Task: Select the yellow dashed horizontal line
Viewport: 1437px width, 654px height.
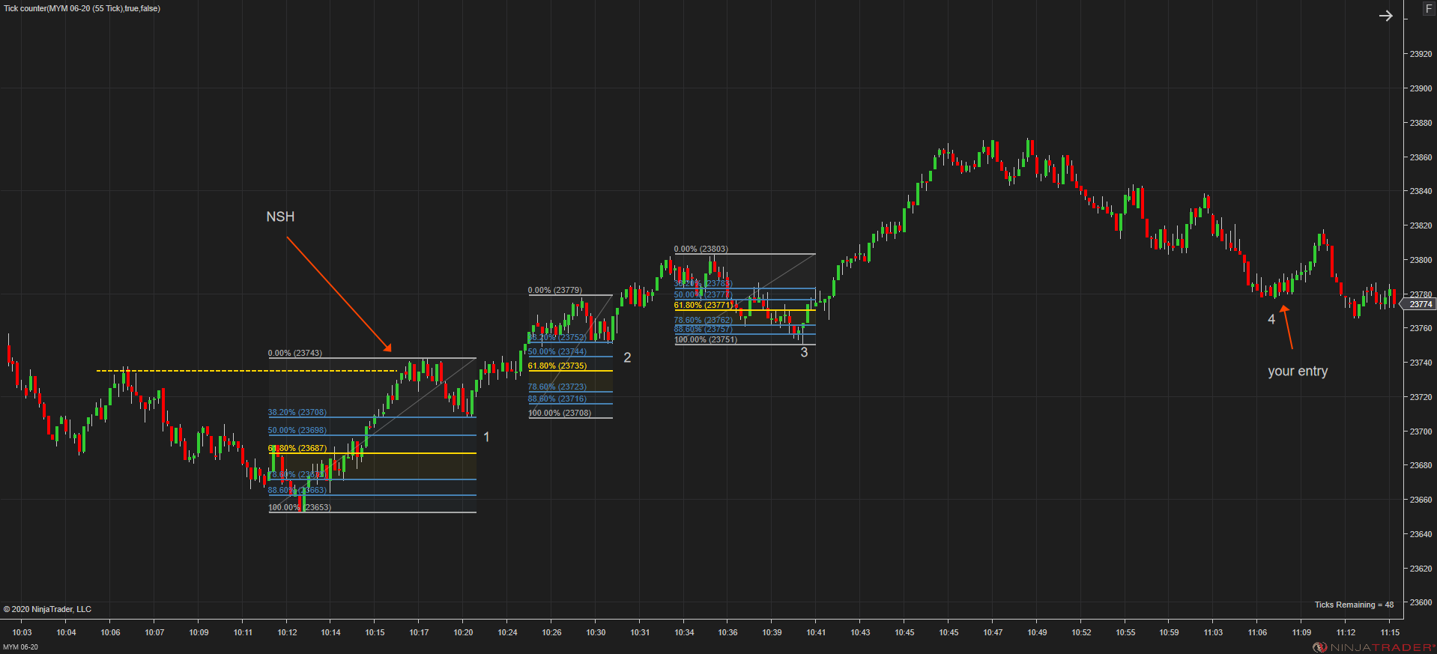Action: coord(247,370)
